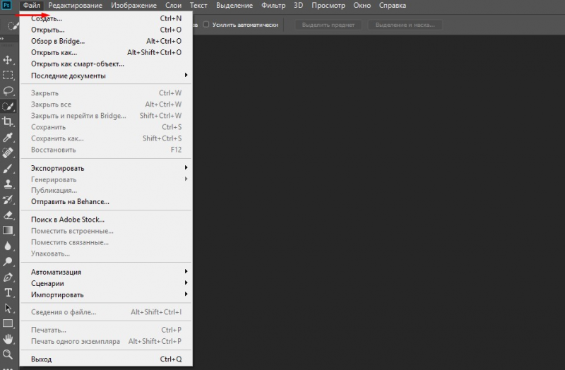The width and height of the screenshot is (565, 370).
Task: Choose Открыть как... menu entry
Action: point(107,52)
